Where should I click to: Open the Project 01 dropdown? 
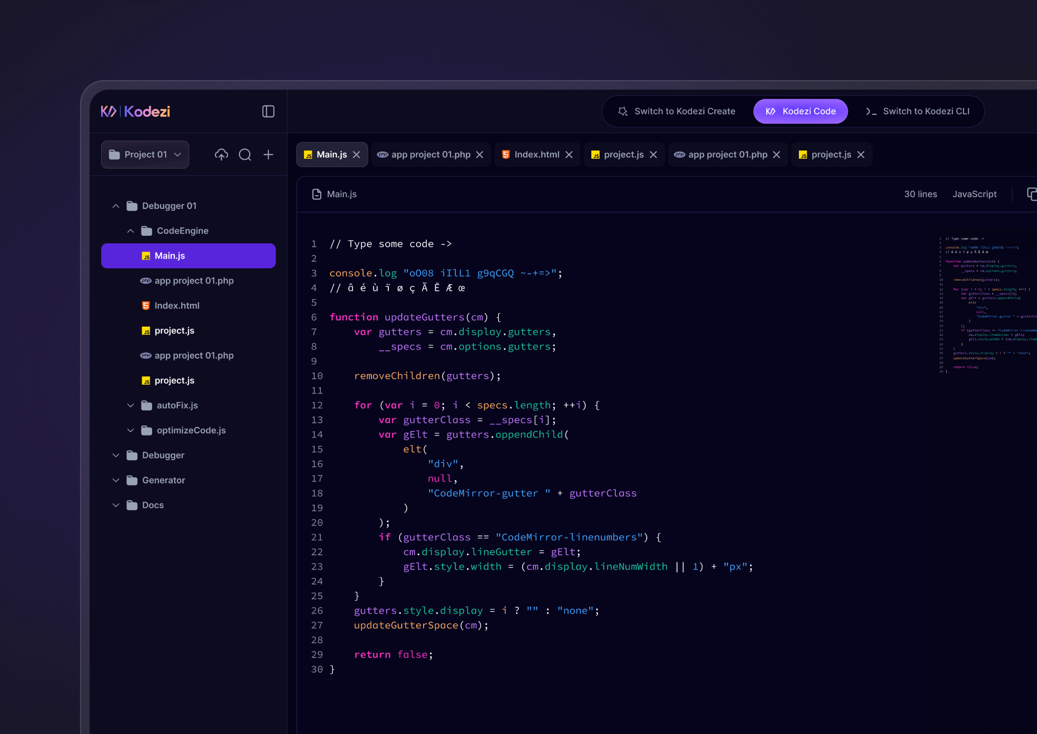click(x=145, y=154)
